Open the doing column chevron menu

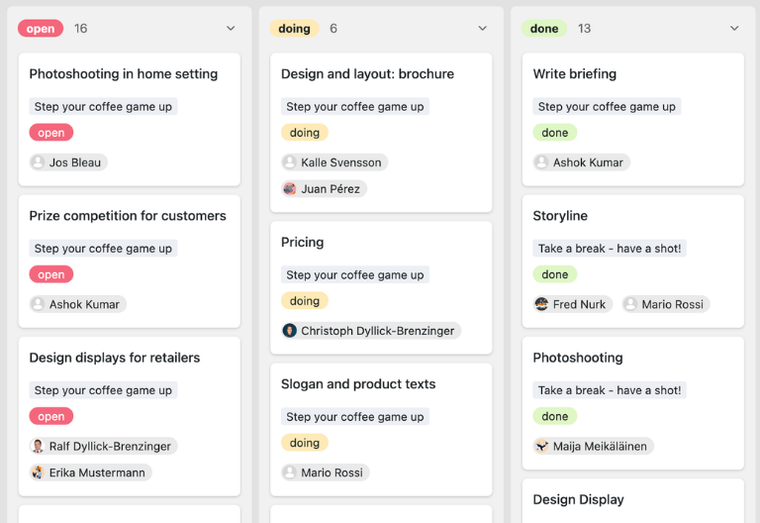point(482,29)
